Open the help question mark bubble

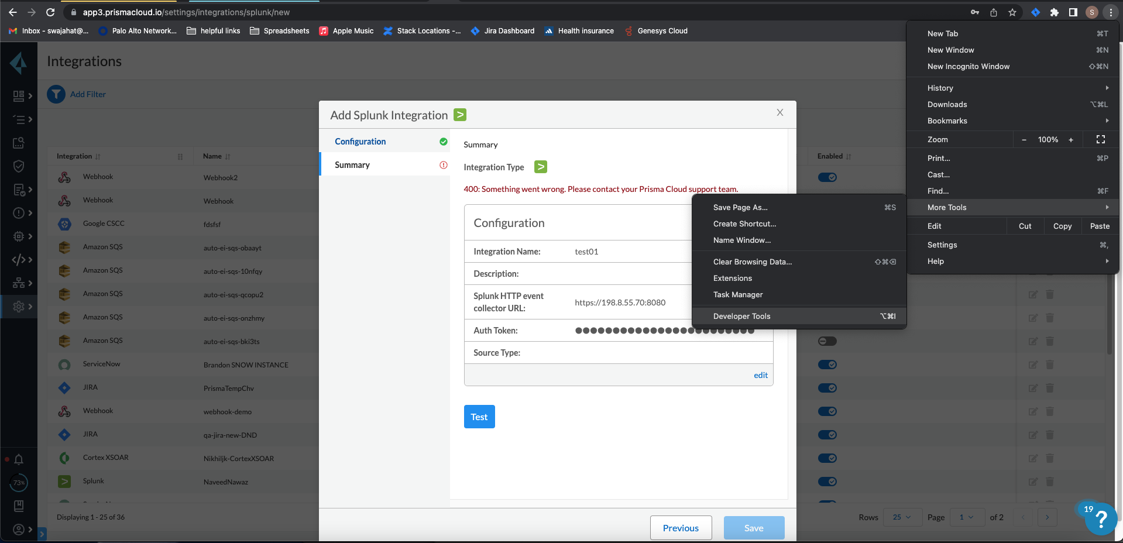(1100, 518)
